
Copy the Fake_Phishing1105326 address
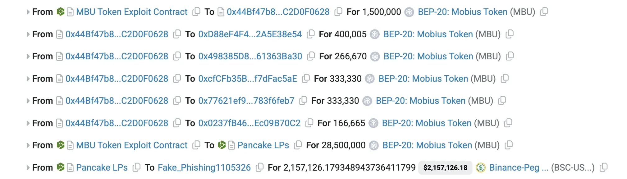tap(259, 167)
